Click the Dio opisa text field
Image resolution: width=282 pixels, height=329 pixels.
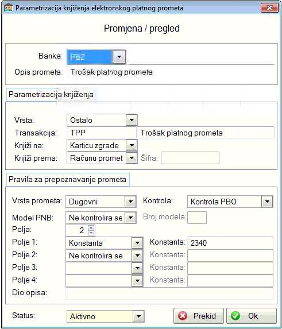tap(169, 293)
